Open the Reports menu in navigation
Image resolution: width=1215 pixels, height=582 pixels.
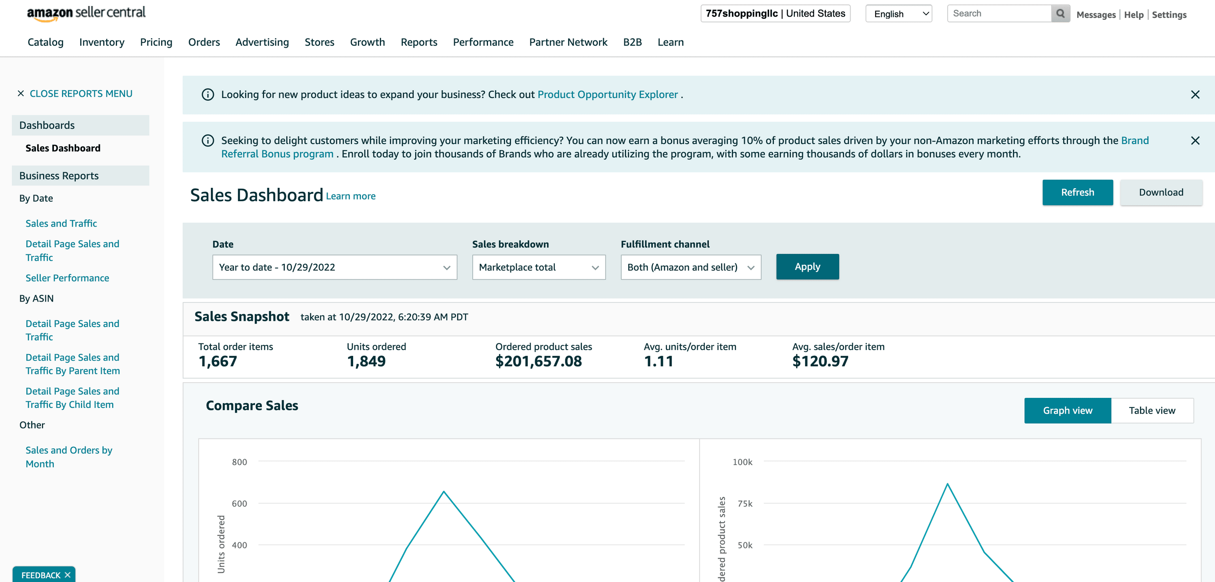[x=418, y=42]
